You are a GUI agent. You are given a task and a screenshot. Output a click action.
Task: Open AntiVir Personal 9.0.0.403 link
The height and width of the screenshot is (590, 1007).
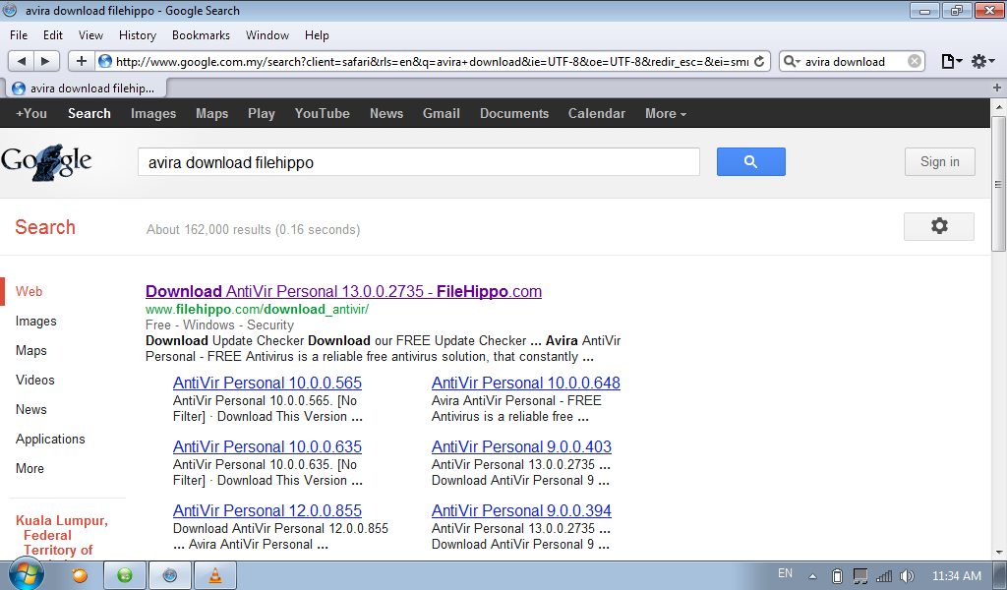(521, 446)
